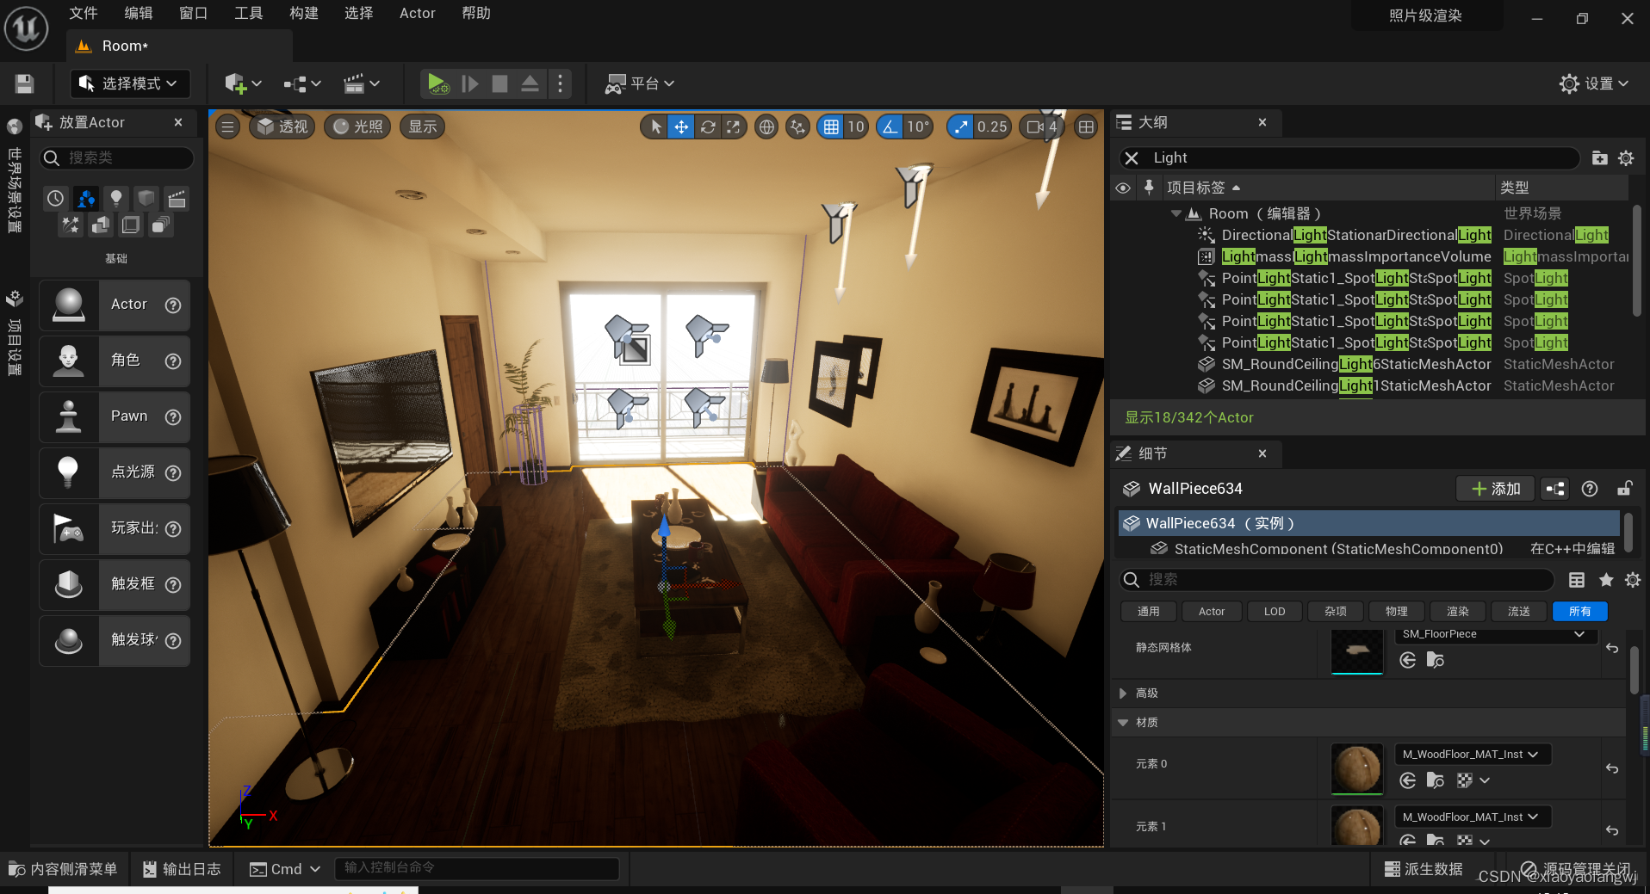Screen dimensions: 1650x894
Task: Click the 点光源 point light item
Action: 115,472
